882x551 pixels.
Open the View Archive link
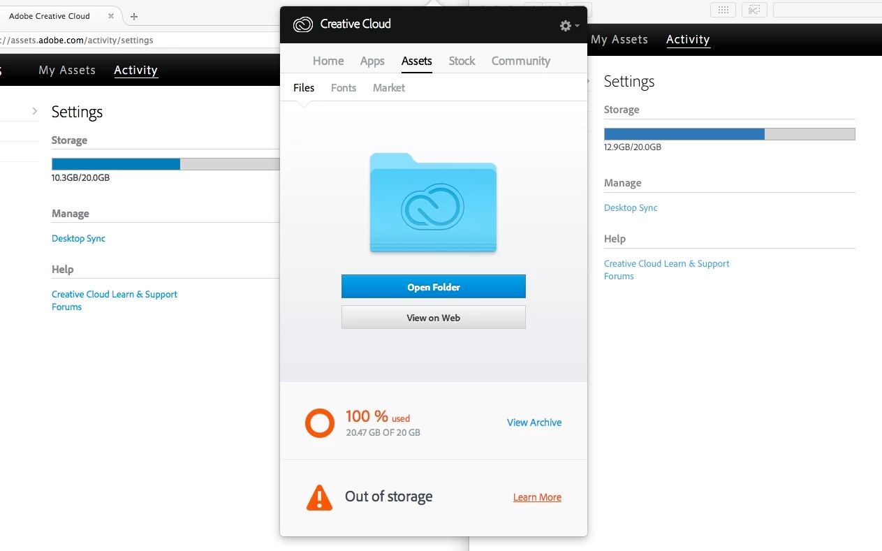tap(534, 423)
